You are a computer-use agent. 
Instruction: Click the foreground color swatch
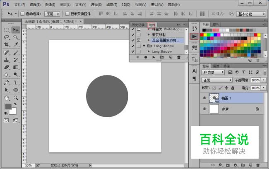coord(8,106)
